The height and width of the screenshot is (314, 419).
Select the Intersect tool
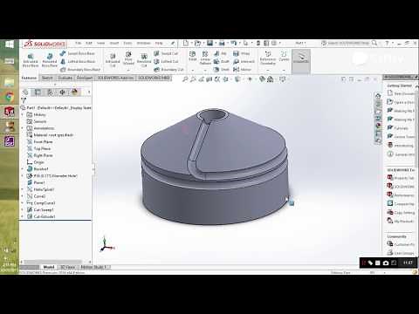tap(244, 61)
